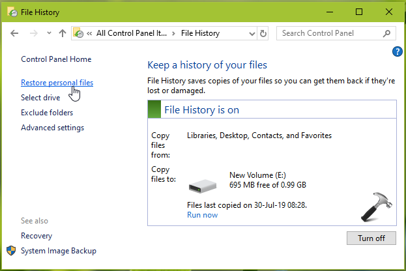406x271 pixels.
Task: Click the File History address bar icon
Action: (x=78, y=33)
